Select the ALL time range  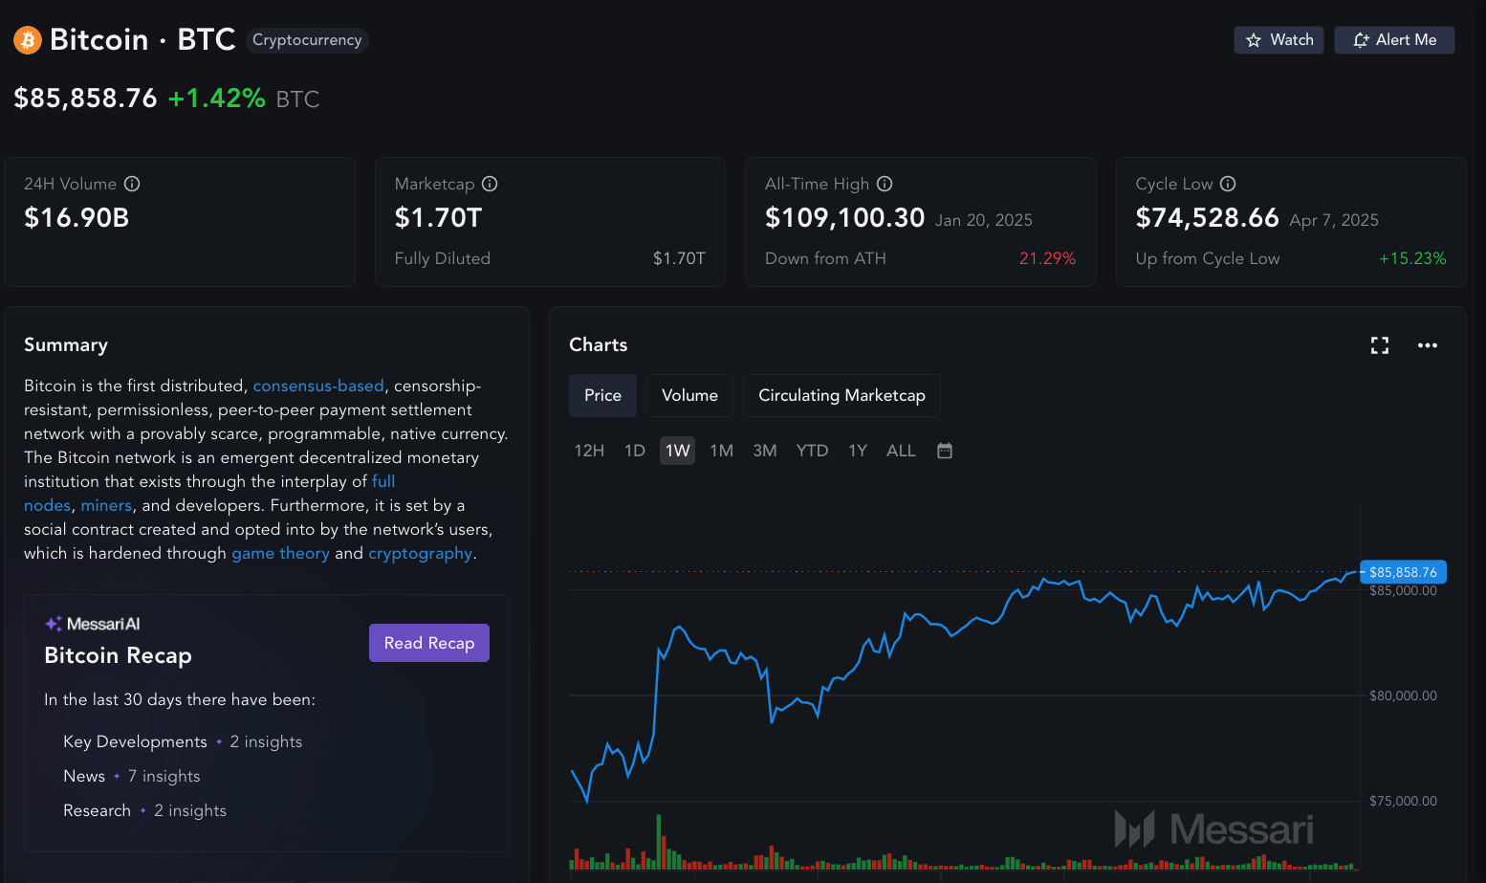tap(901, 451)
